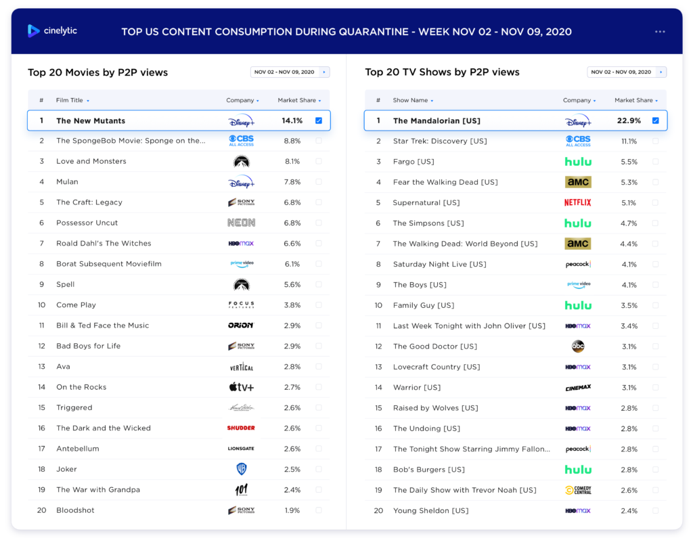This screenshot has height=538, width=693.
Task: Click the 14.1% market share value
Action: point(292,120)
